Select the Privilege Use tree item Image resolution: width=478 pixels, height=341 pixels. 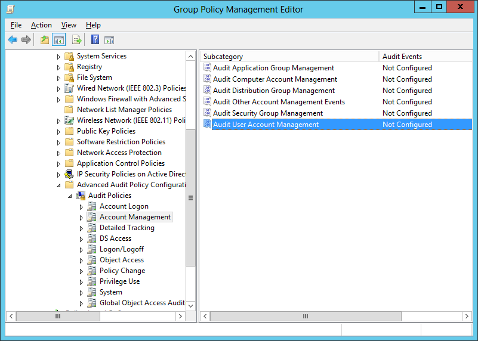coord(119,281)
